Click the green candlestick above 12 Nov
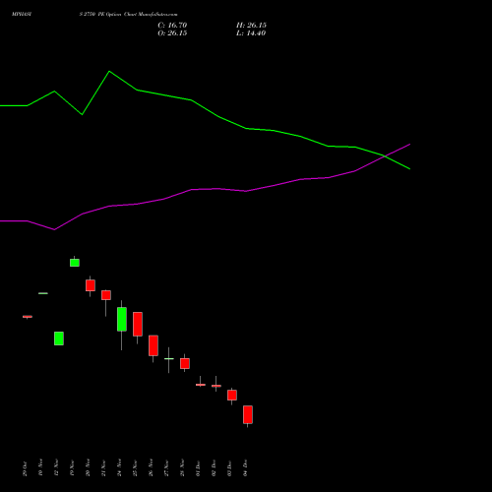492x492 pixels. click(x=59, y=338)
